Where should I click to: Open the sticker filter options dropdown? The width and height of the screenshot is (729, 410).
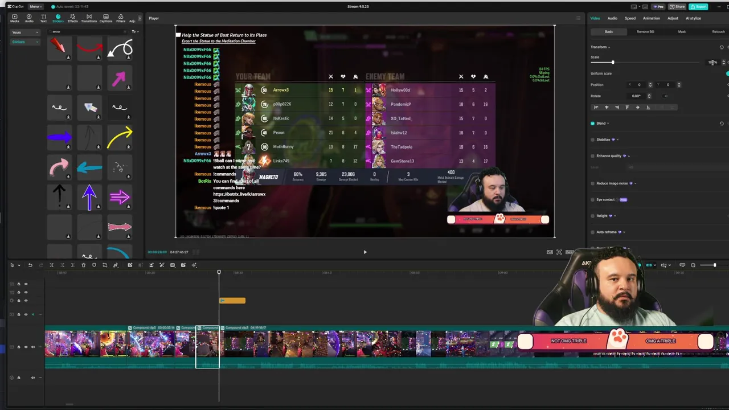(134, 32)
